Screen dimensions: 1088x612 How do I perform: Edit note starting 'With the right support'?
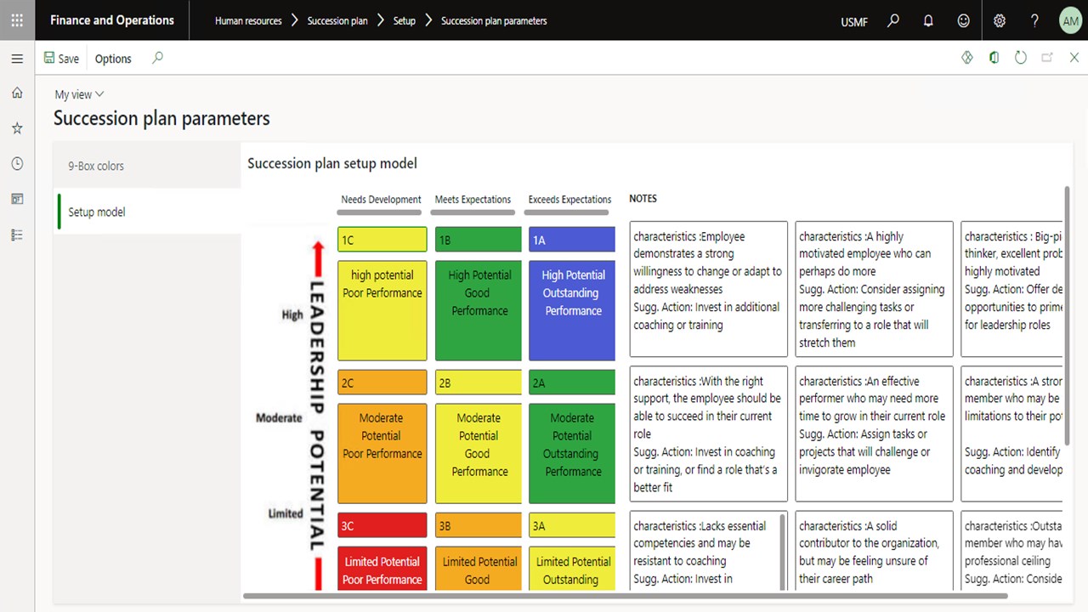708,433
